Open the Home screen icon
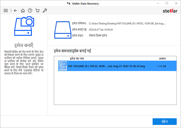 (23, 11)
